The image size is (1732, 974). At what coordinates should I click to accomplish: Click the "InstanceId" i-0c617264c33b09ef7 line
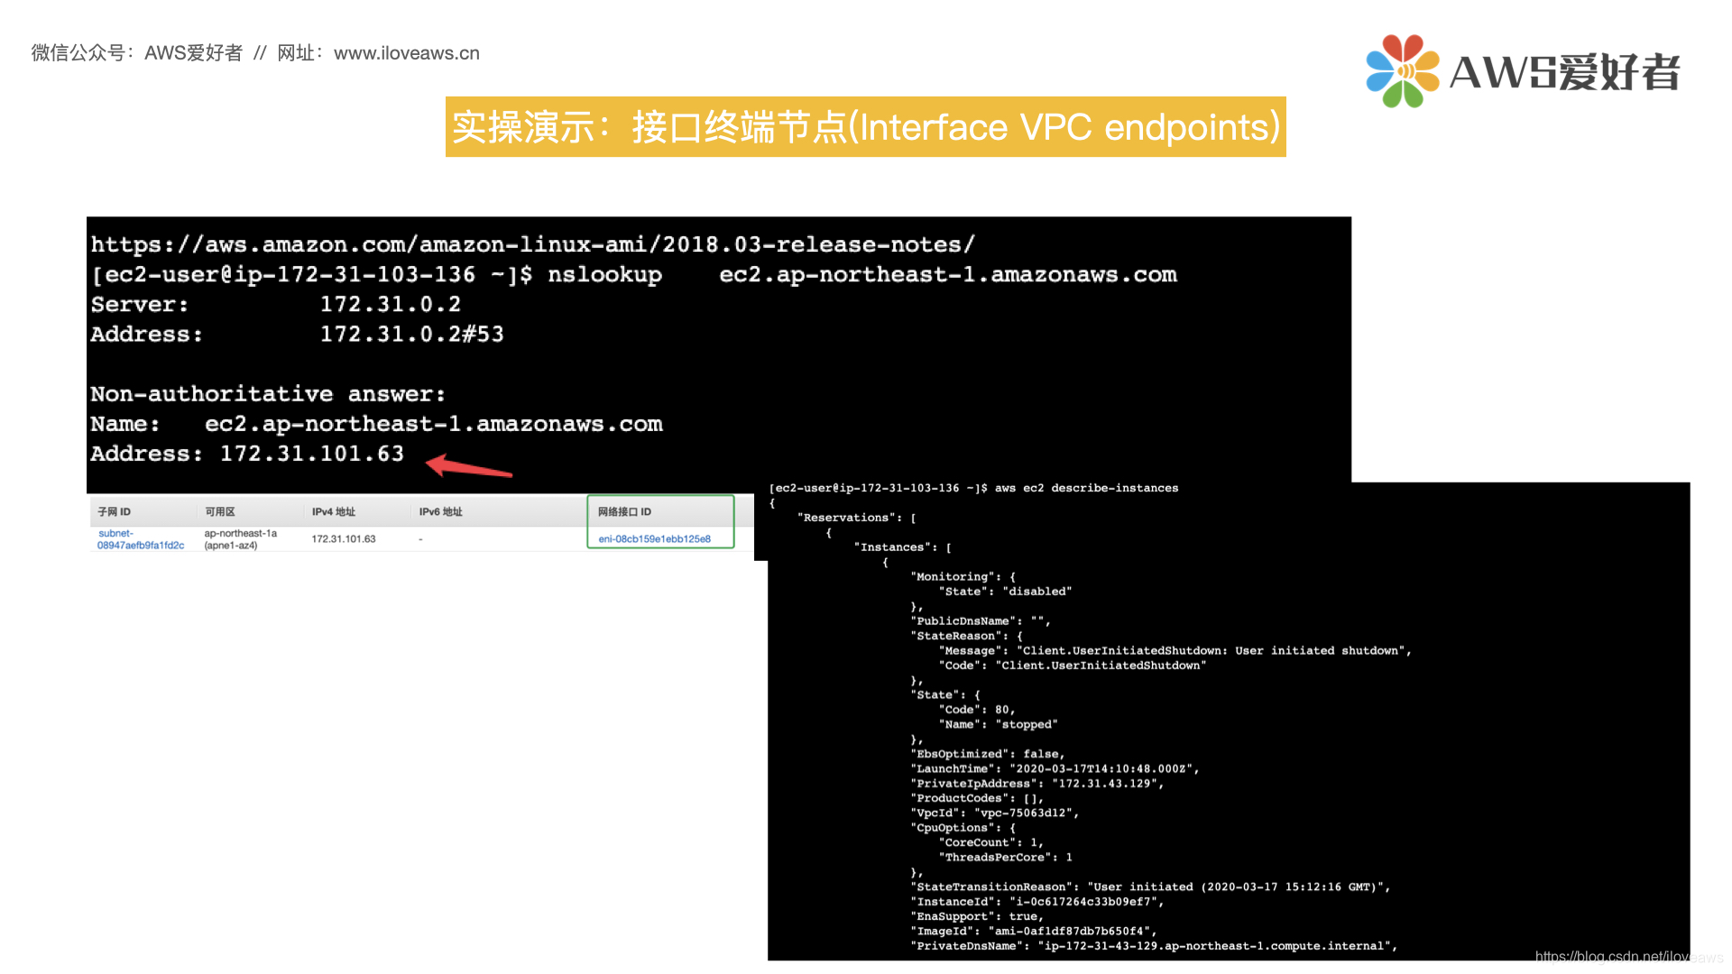point(1037,902)
